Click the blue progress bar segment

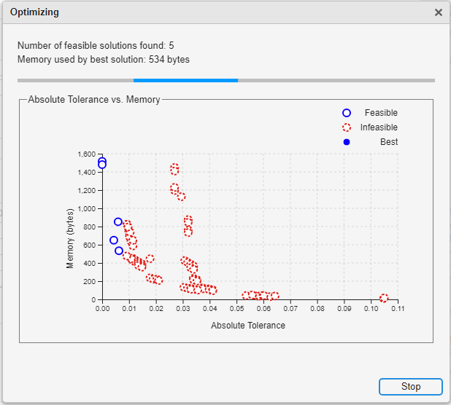click(x=185, y=80)
